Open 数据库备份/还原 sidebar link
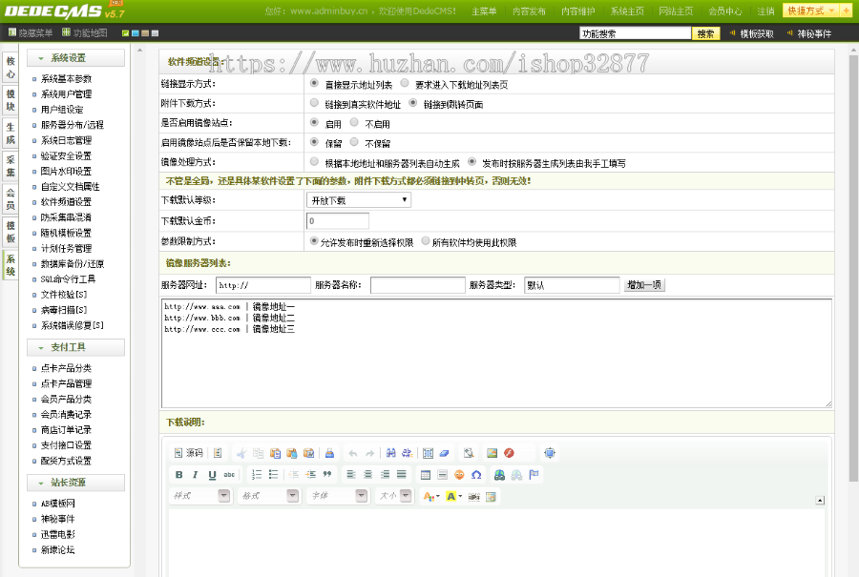 click(73, 264)
